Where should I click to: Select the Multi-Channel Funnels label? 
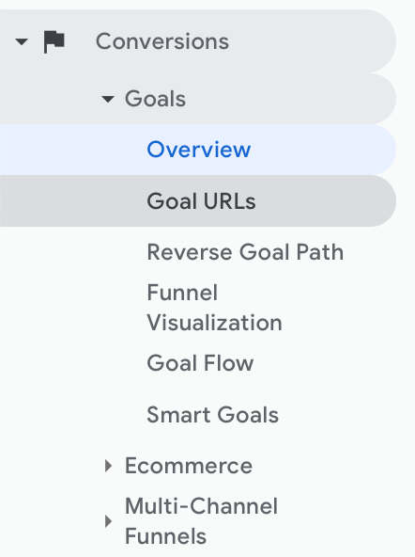[x=201, y=521]
